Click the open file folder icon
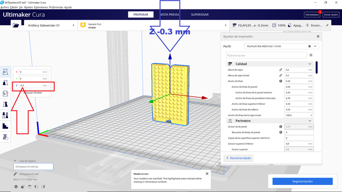342x192 pixels. click(x=15, y=25)
